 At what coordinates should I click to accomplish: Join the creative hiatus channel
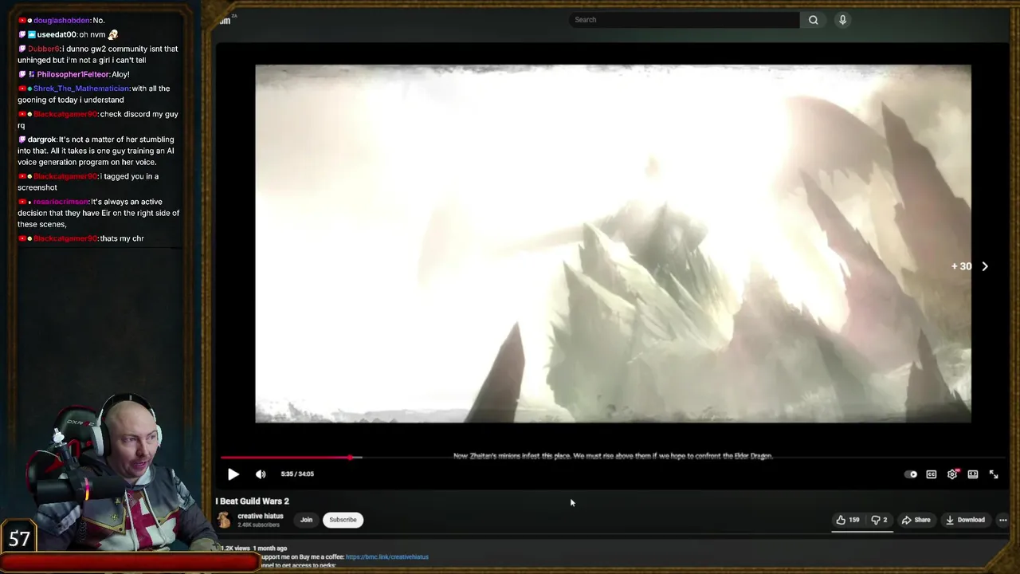pos(306,520)
